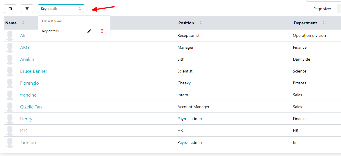Click Henry's avatar placeholder
The height and width of the screenshot is (156, 341).
coord(10,119)
